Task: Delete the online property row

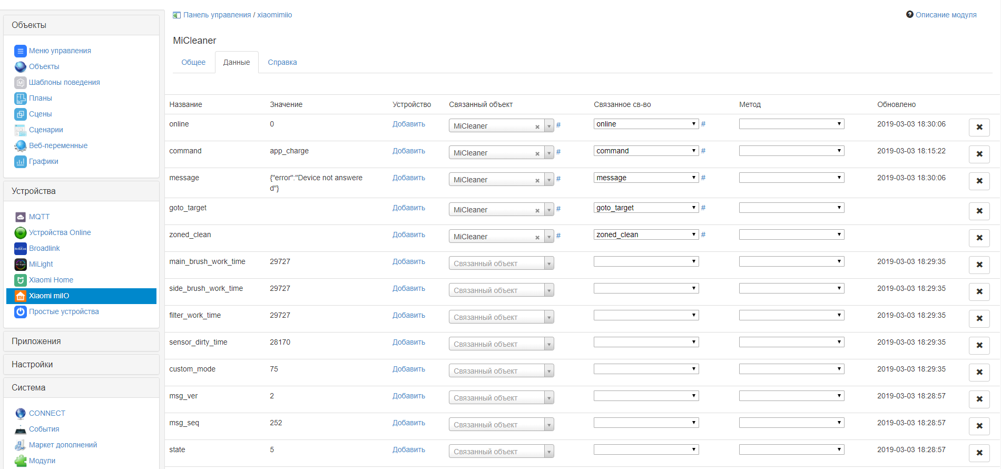Action: point(979,127)
